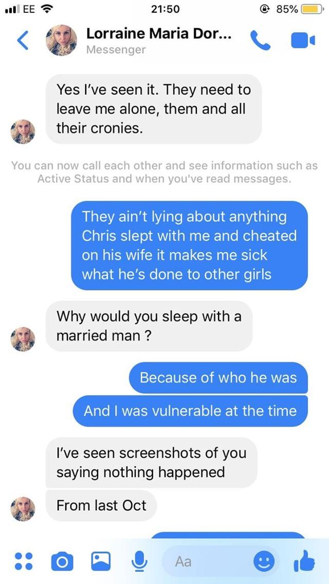329x584 pixels.
Task: Open the photo gallery picker icon
Action: (x=101, y=561)
